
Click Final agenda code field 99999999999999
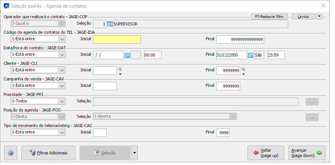(x=240, y=39)
